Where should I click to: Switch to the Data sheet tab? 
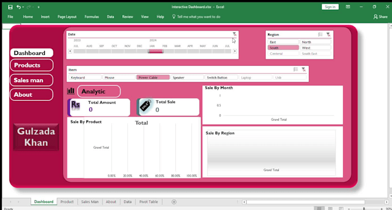point(127,202)
